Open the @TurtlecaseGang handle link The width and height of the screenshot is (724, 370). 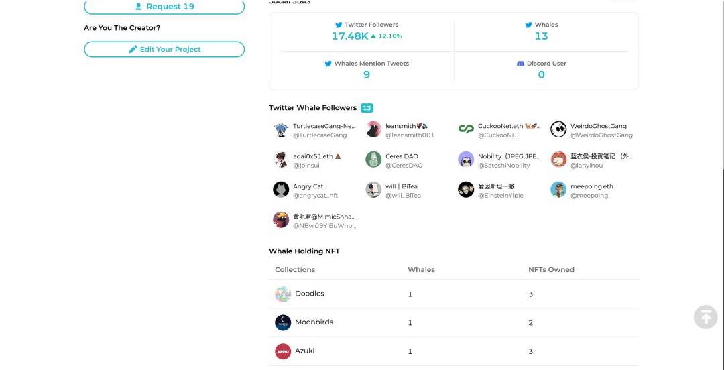[x=320, y=135]
